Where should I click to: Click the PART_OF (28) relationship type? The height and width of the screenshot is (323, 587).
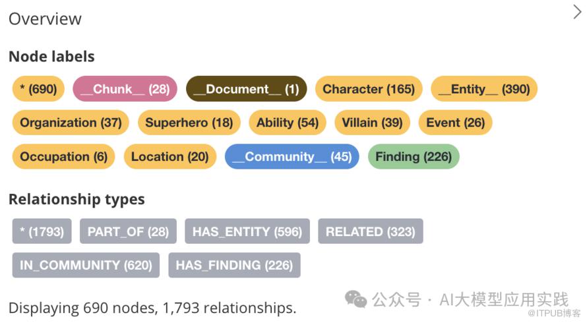click(128, 231)
